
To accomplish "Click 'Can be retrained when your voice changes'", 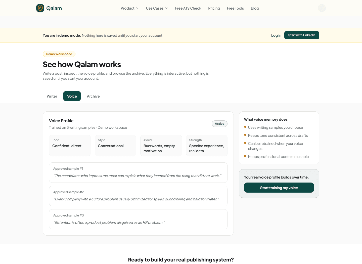I will click(276, 146).
